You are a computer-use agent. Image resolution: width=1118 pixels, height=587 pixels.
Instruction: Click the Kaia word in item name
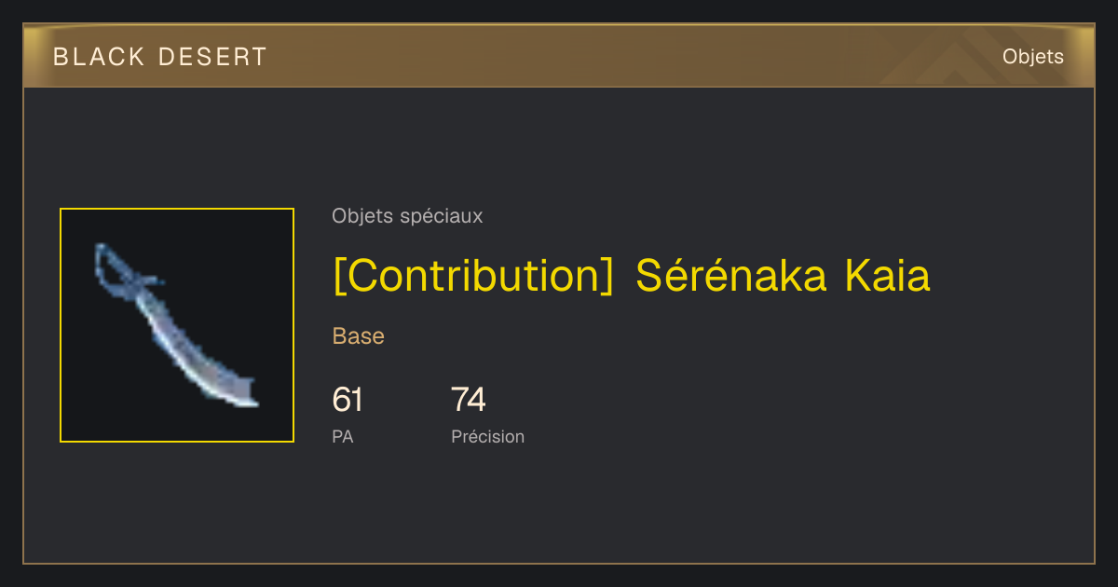point(888,276)
